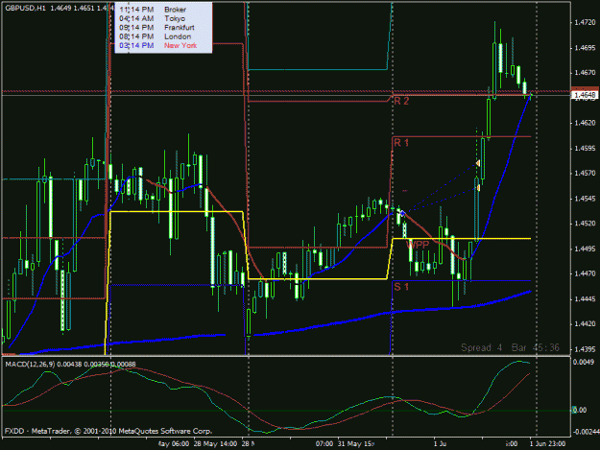Click the MACD 0.0049 scale value
Viewport: 600px width, 450px height.
tap(584, 362)
